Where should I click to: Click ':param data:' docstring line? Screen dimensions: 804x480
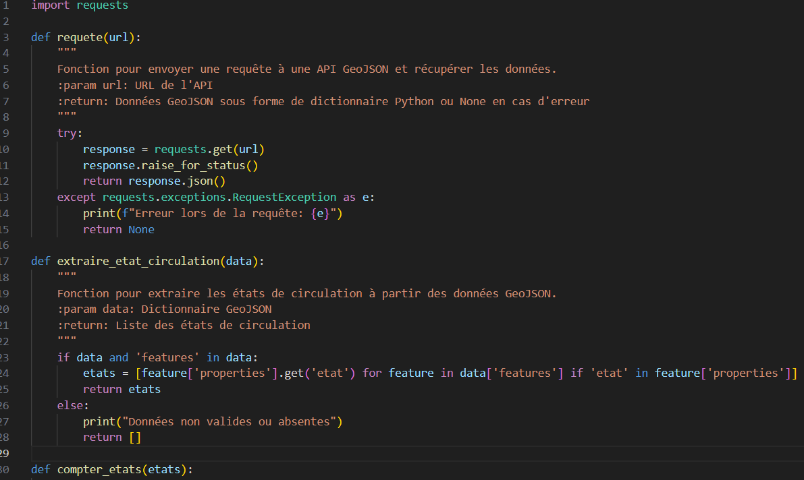click(164, 309)
